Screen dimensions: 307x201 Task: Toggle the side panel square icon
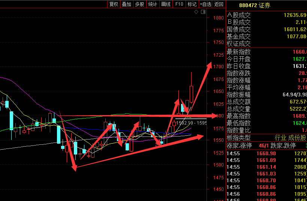click(x=203, y=12)
